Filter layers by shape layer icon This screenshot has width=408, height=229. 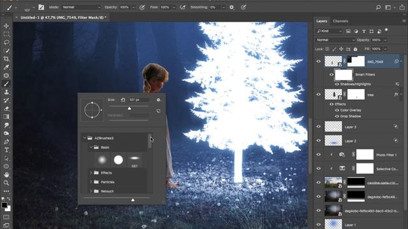(x=372, y=31)
